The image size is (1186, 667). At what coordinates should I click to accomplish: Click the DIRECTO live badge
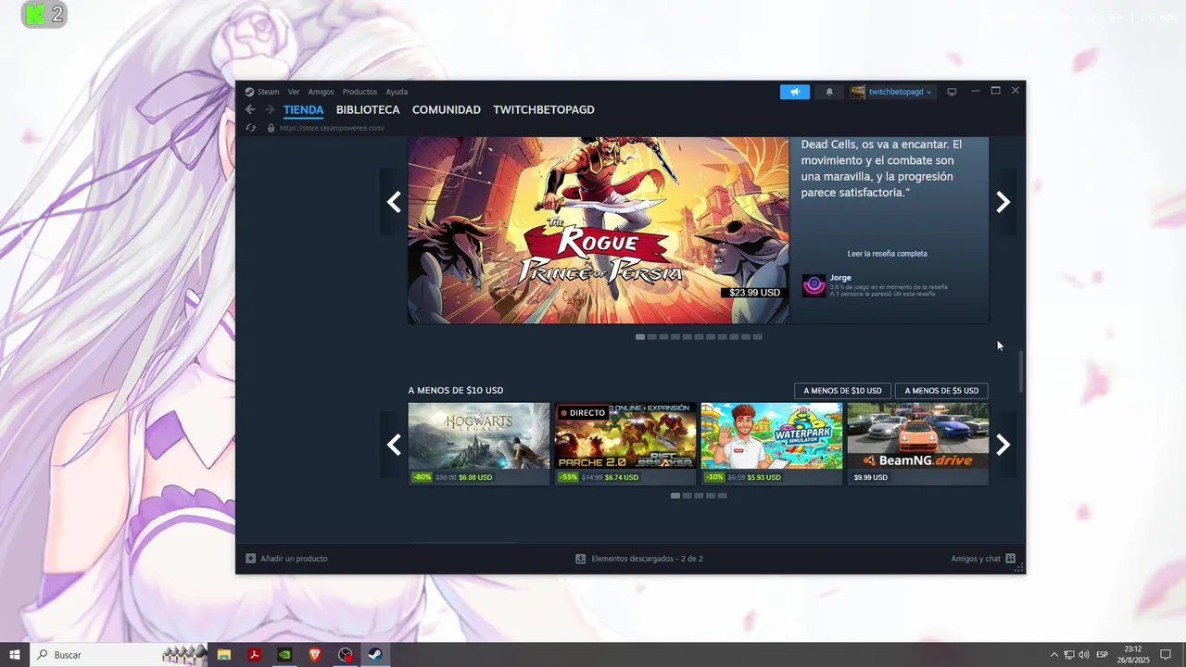coord(582,413)
